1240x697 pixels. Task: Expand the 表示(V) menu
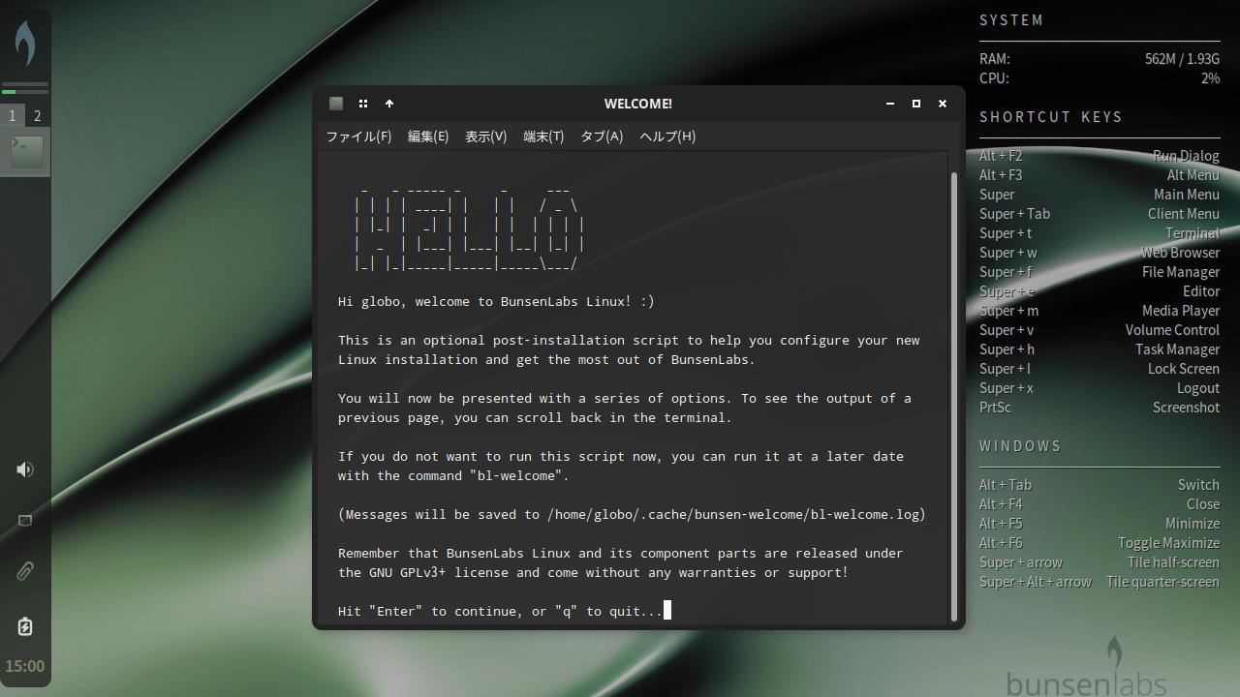485,136
